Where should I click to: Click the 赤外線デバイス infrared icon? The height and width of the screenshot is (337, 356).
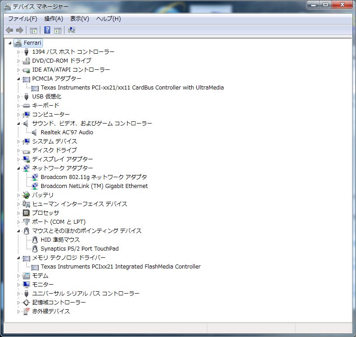26,311
